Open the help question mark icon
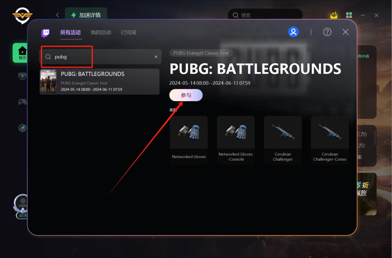392x258 pixels. click(327, 32)
